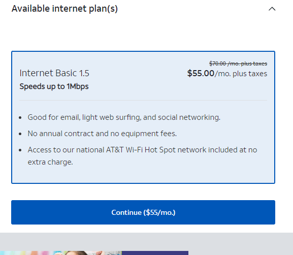Click the AT&T Wi-Fi Hot Spot bullet text

tap(142, 150)
